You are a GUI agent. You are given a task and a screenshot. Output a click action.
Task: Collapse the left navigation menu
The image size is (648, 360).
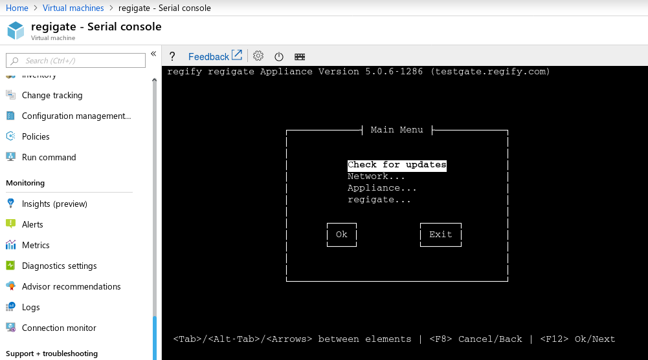click(x=153, y=54)
